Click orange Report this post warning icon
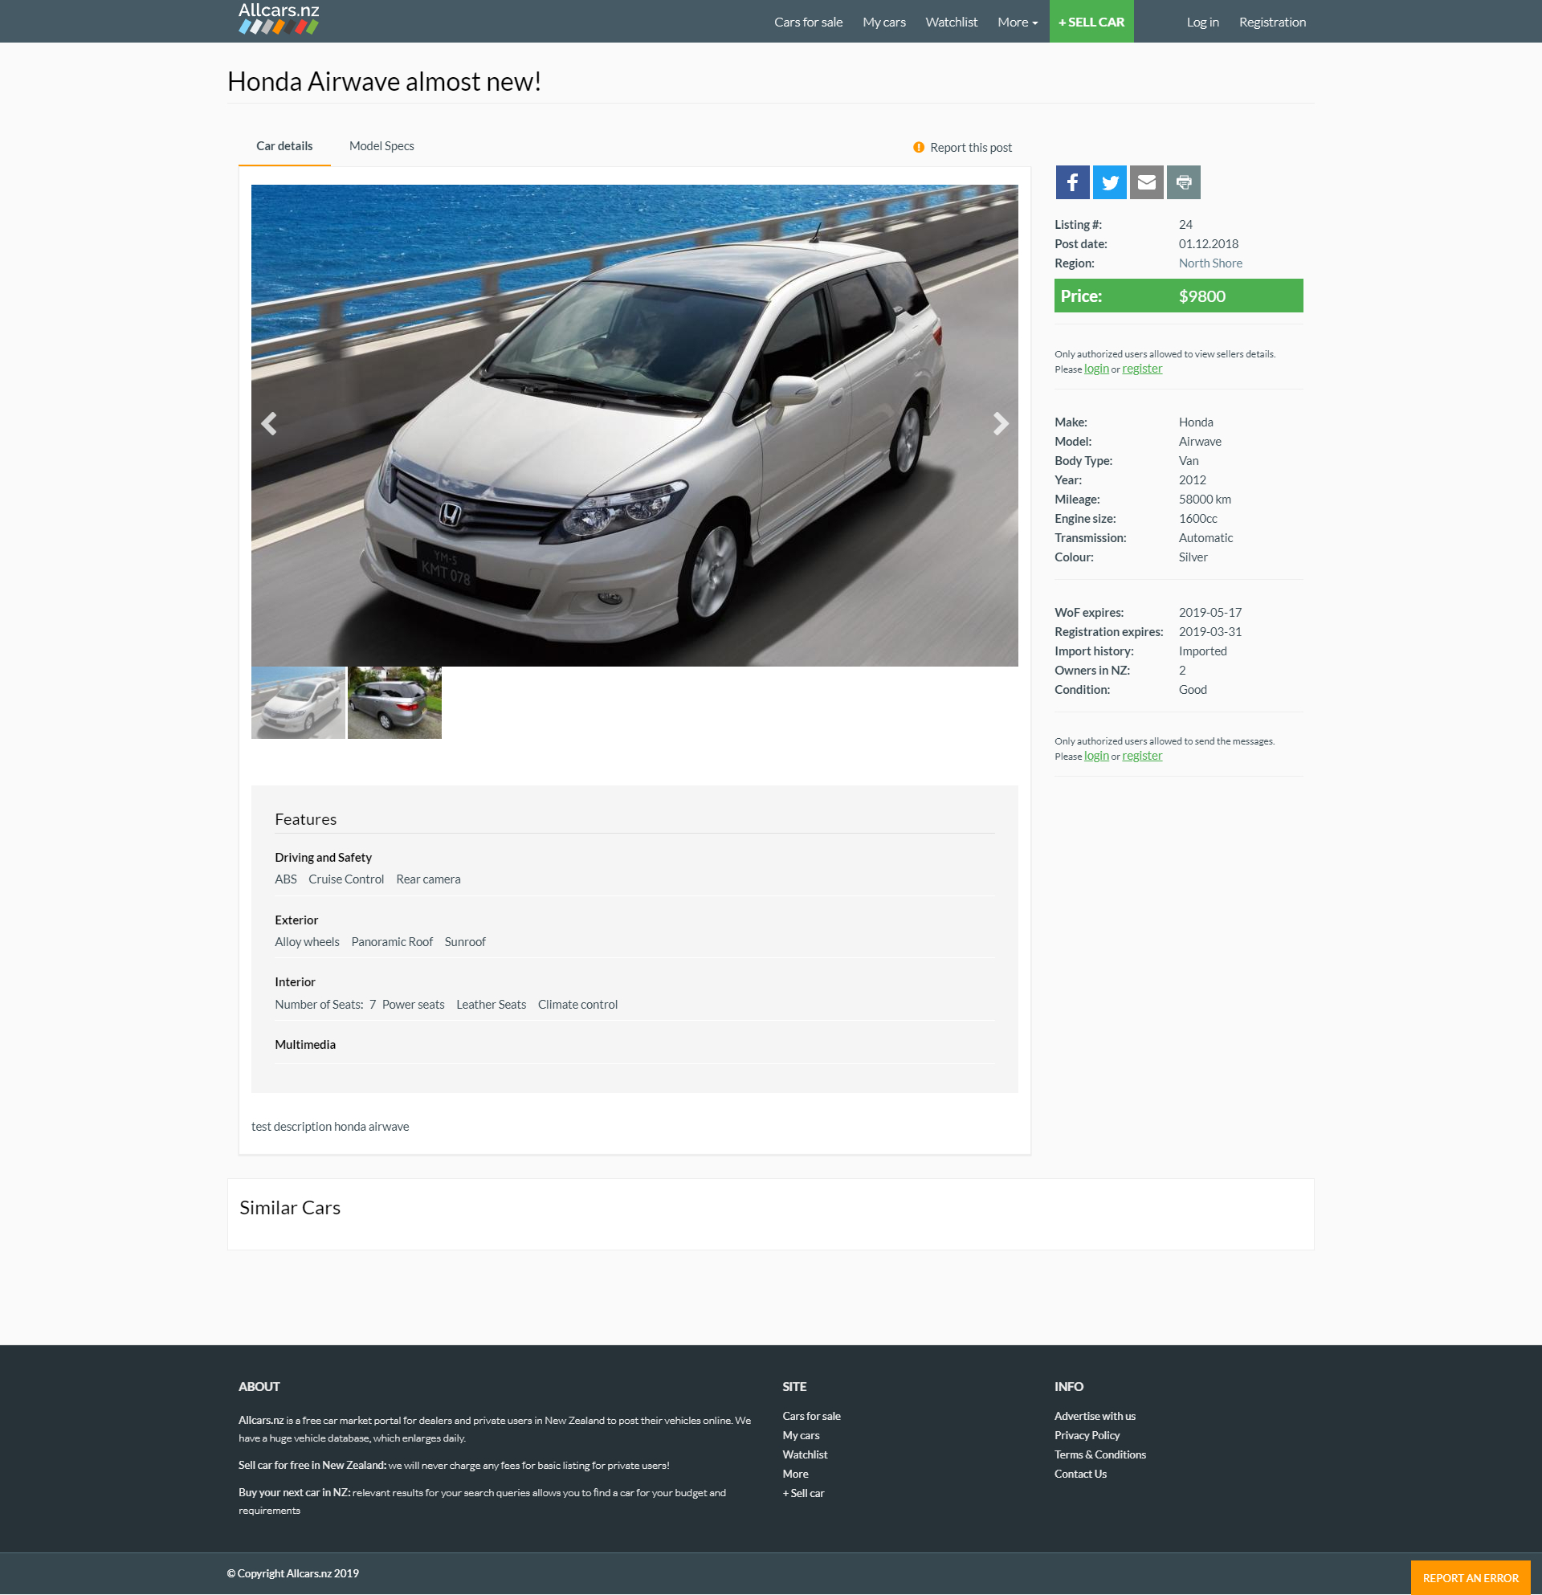The image size is (1542, 1595). point(918,147)
